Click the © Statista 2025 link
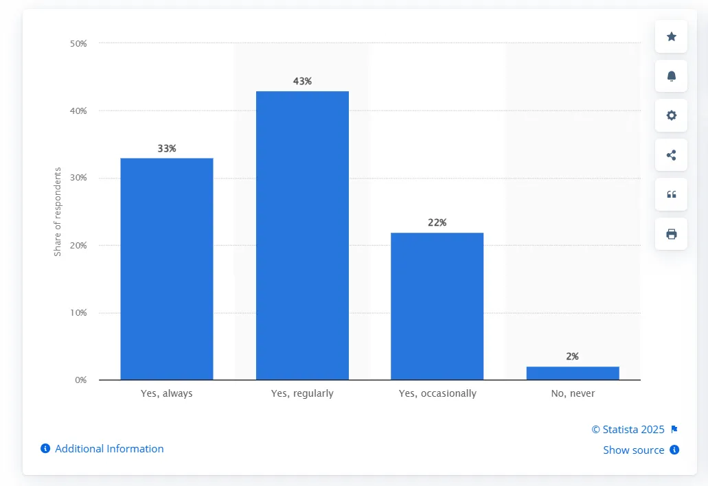This screenshot has width=708, height=486. [x=628, y=429]
